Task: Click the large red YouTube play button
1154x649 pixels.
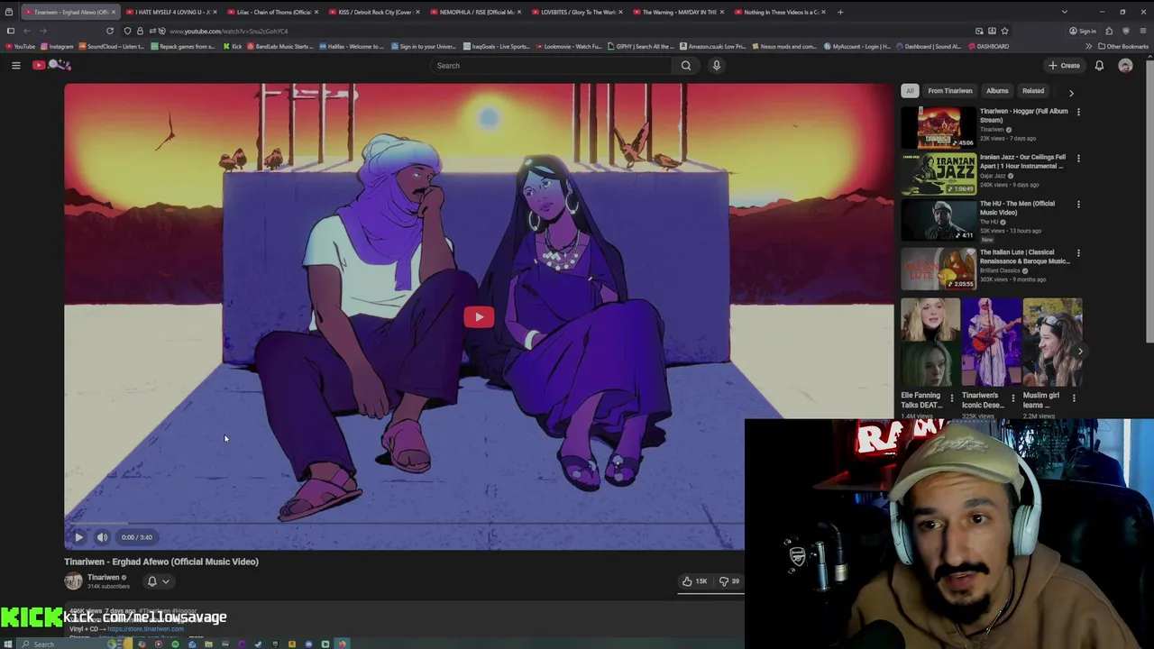Action: pos(479,316)
